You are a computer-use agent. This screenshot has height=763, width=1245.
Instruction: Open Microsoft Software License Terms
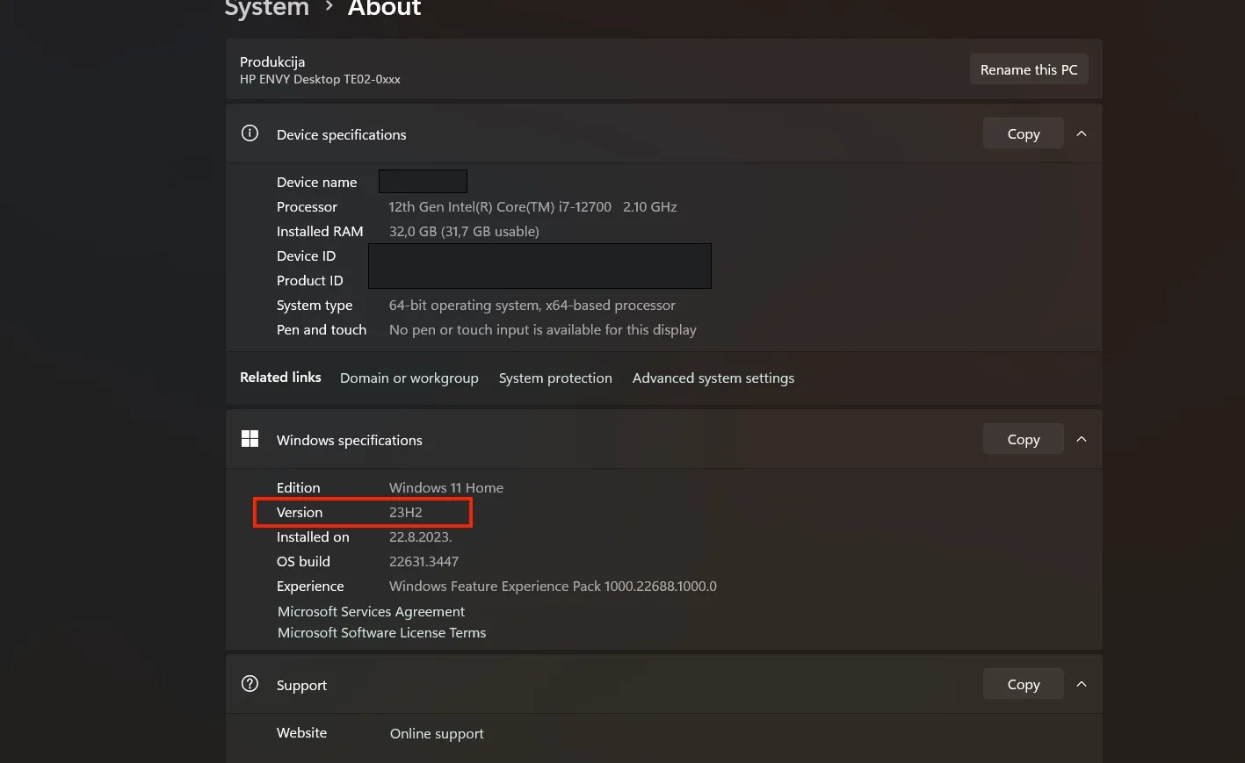coord(381,633)
